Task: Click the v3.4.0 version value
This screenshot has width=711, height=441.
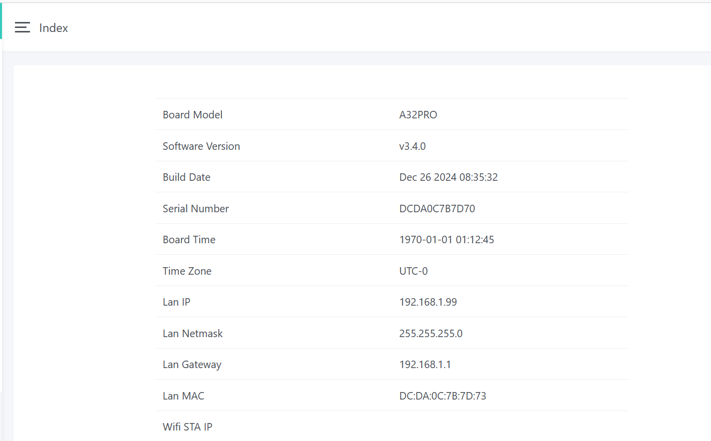Action: pos(412,146)
